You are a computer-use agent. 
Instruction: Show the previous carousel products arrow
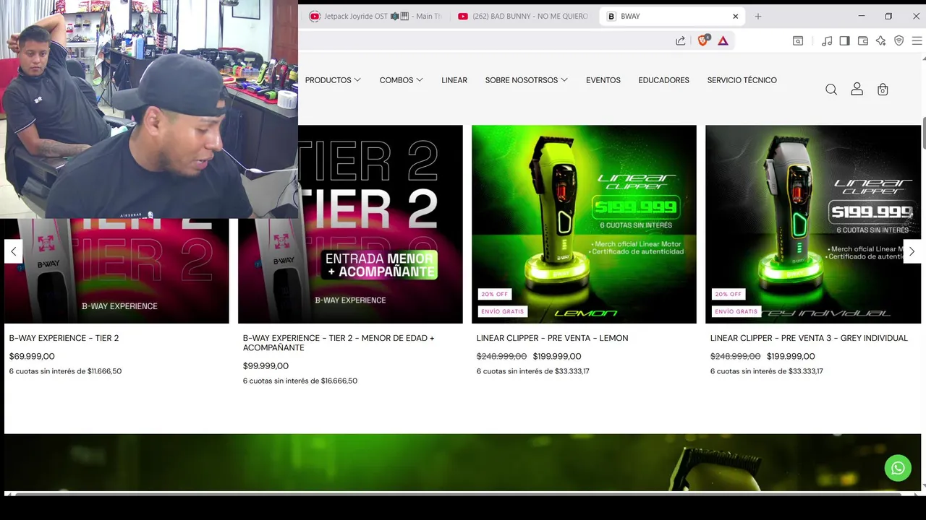coord(13,251)
